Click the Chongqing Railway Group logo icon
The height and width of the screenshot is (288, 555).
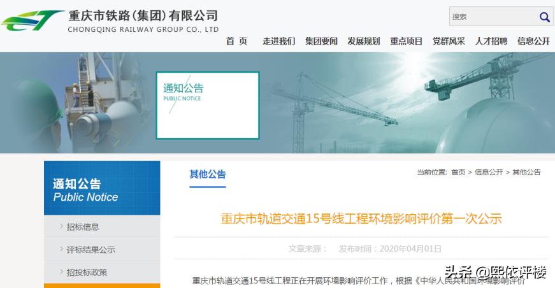click(32, 20)
